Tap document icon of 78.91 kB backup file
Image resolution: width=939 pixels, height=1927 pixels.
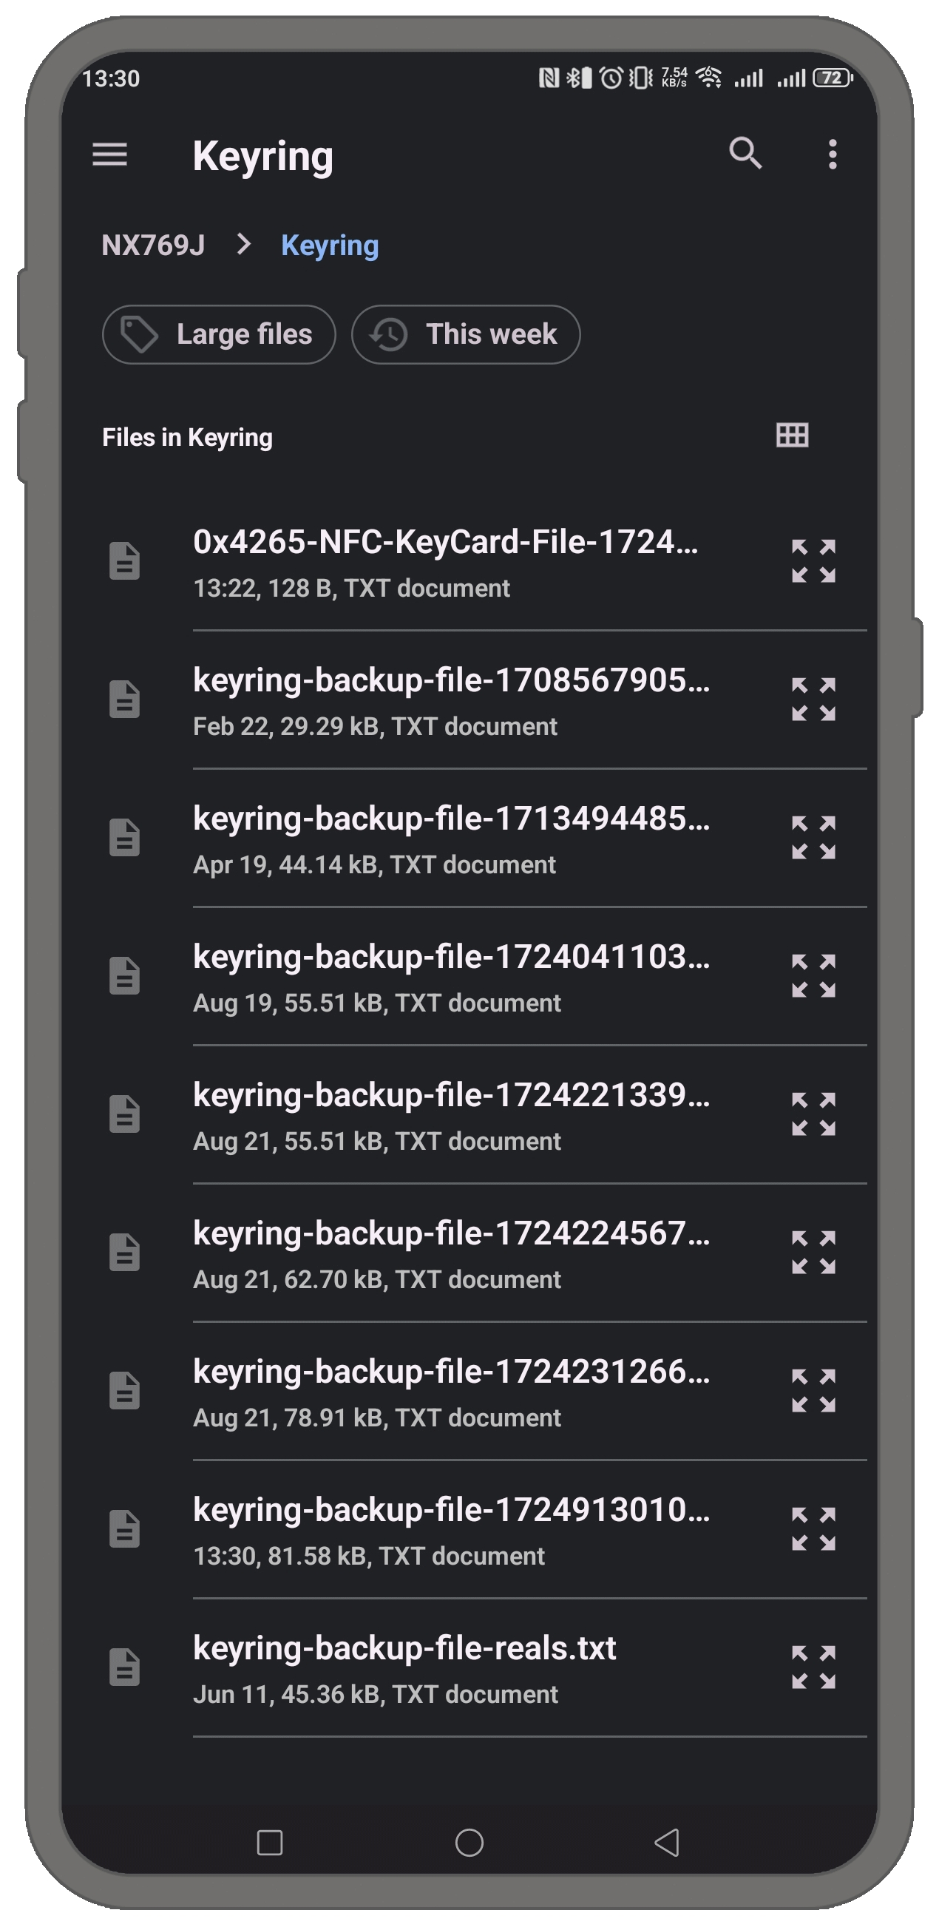125,1392
